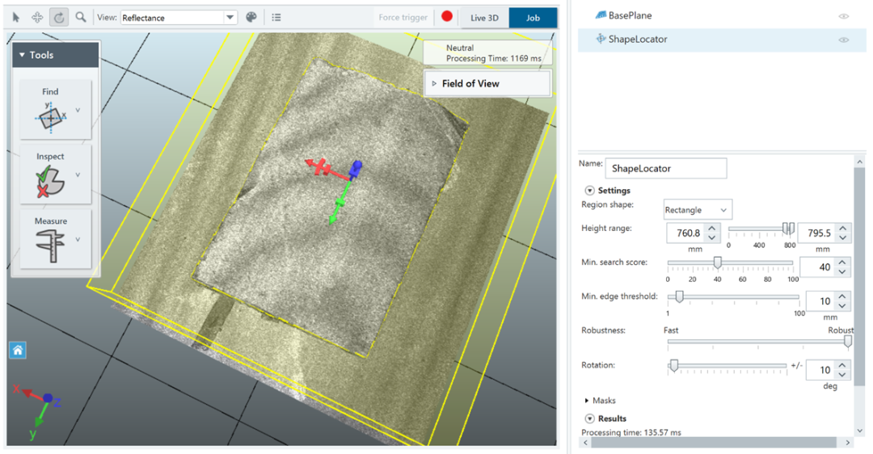Increase the Rotation degrees value
Image resolution: width=873 pixels, height=454 pixels.
[x=842, y=365]
